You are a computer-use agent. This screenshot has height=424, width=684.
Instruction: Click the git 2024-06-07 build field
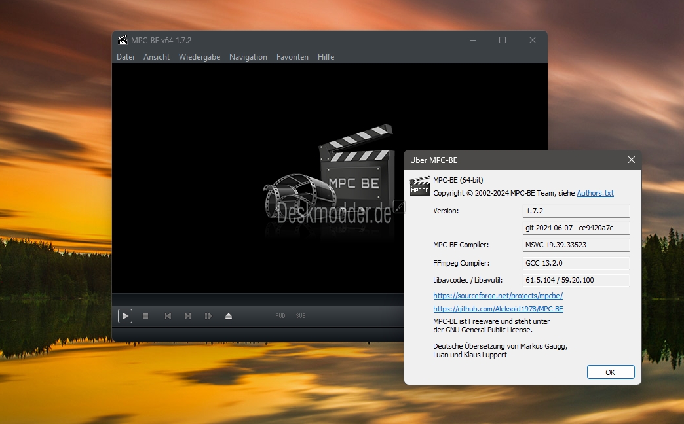576,228
